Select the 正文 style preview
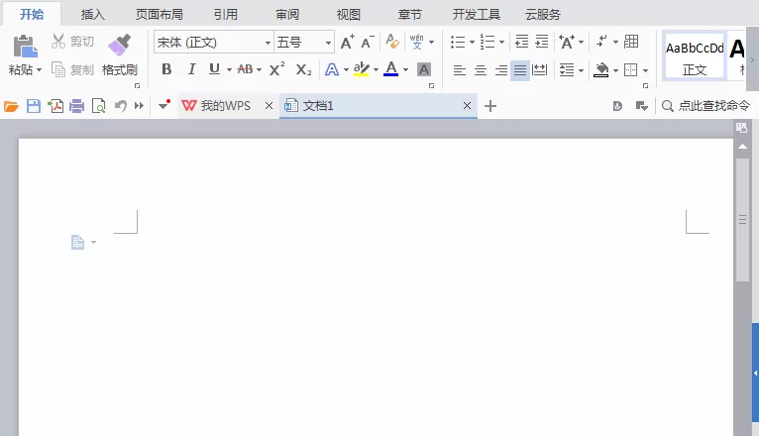Image resolution: width=759 pixels, height=436 pixels. pos(695,55)
